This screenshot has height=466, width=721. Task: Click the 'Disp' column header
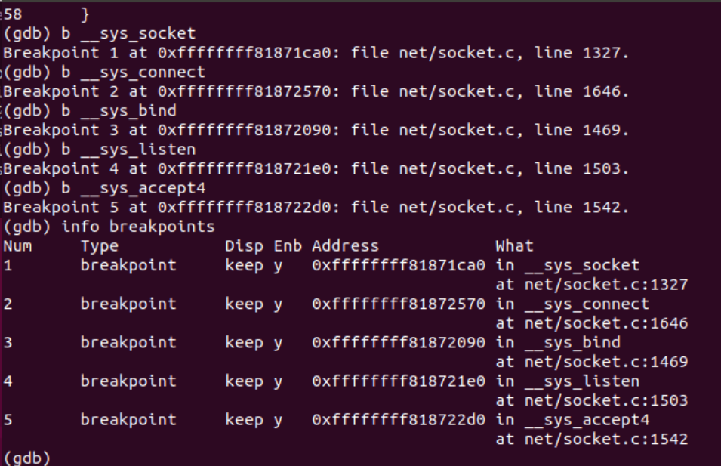click(x=244, y=245)
